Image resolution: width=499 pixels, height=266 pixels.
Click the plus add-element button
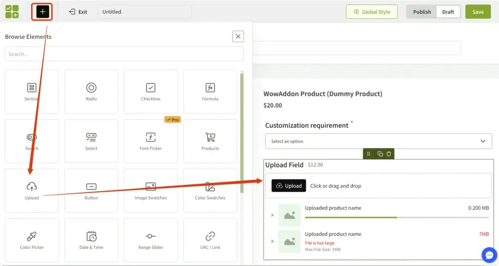[x=43, y=12]
